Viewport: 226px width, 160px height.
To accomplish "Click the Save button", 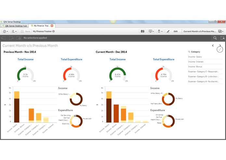I will pos(25,31).
